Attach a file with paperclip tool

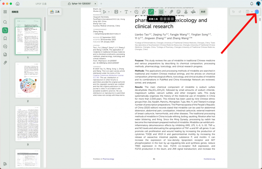pyautogui.click(x=171, y=12)
